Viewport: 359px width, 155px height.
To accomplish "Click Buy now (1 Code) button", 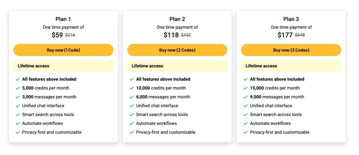I will [63, 50].
